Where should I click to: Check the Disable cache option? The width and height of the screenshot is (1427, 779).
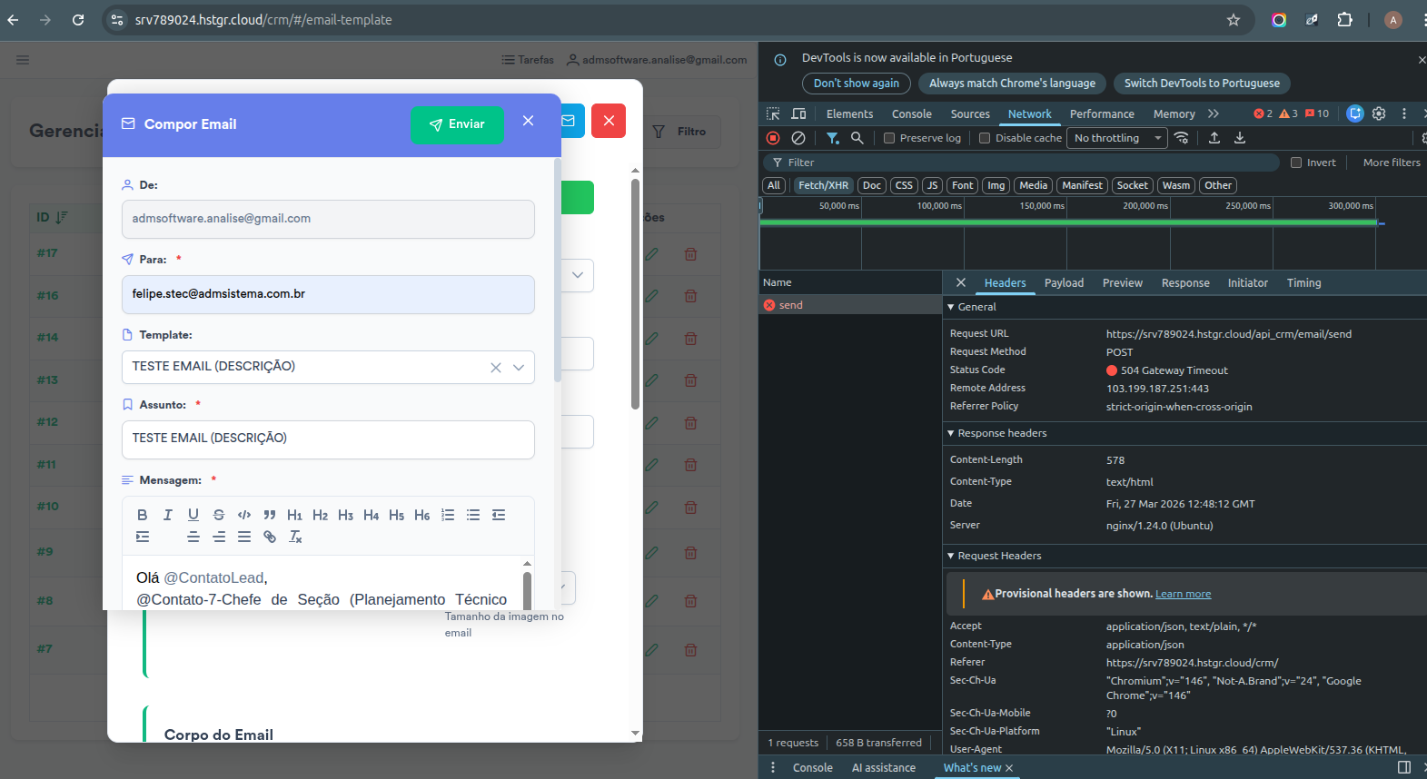click(985, 138)
